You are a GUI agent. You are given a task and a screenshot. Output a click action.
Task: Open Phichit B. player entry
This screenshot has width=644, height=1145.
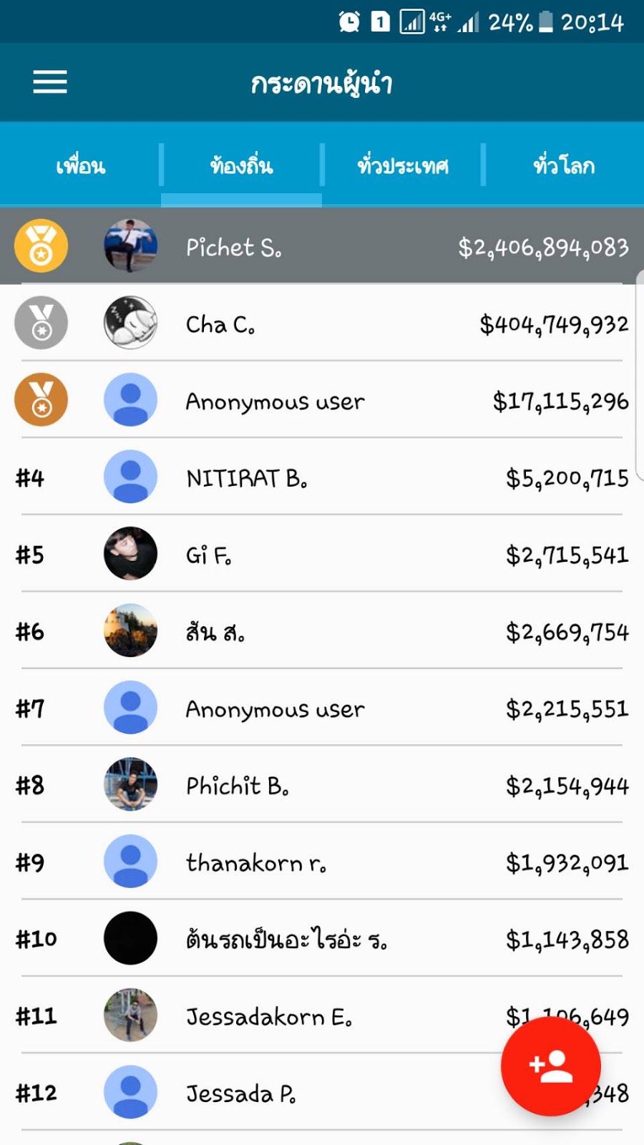[322, 784]
